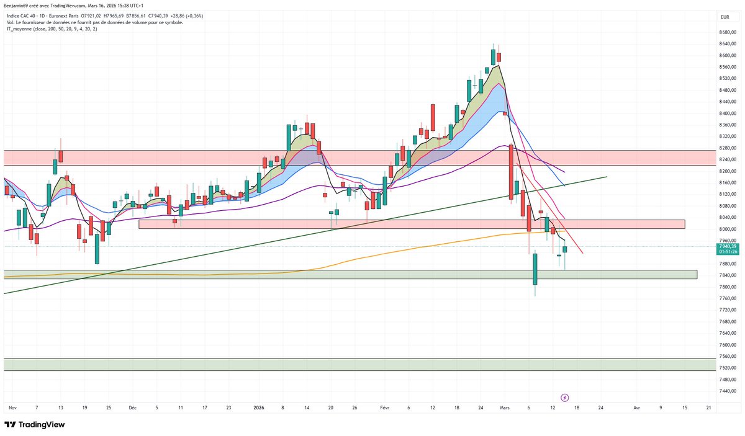Click the current price label 7940,39
This screenshot has width=745, height=436.
(728, 246)
